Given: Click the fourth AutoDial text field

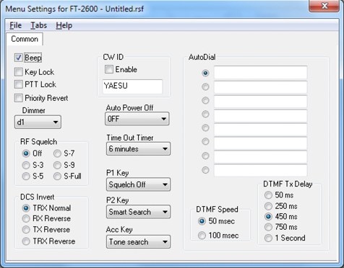Looking at the screenshot, I should click(261, 115).
